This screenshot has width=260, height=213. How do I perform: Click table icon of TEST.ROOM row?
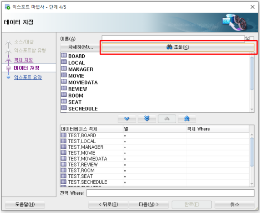pos(63,170)
